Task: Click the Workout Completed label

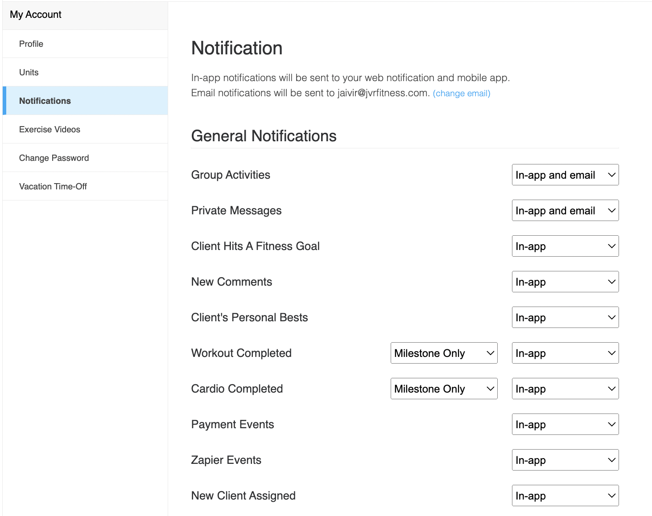Action: 241,353
